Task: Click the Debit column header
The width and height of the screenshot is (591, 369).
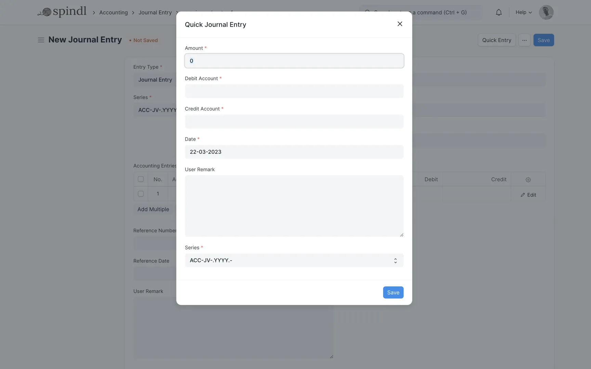Action: tap(431, 179)
